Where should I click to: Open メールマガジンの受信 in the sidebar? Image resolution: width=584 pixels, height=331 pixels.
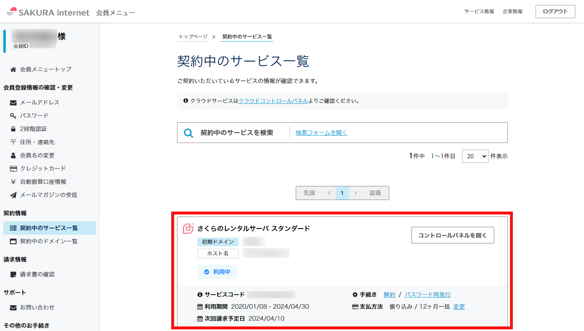(x=49, y=195)
